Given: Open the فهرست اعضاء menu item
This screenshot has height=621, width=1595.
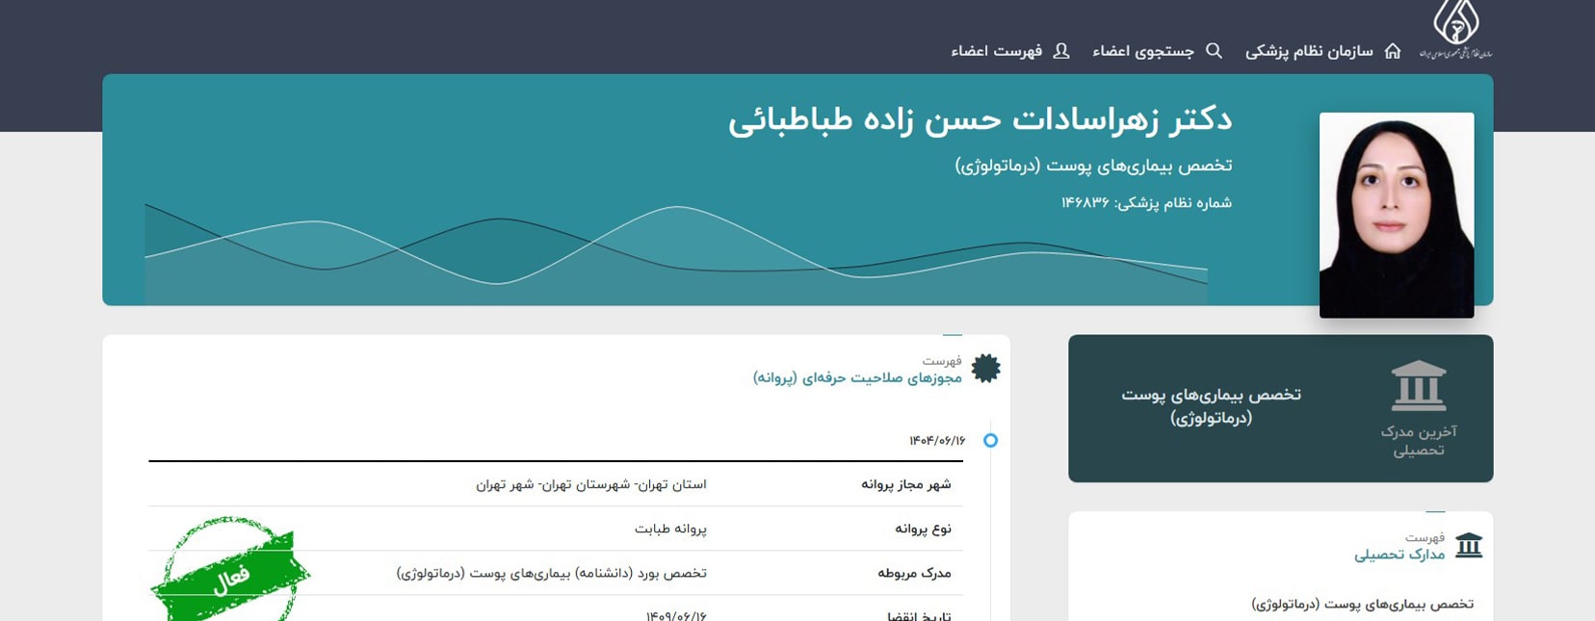Looking at the screenshot, I should (997, 51).
